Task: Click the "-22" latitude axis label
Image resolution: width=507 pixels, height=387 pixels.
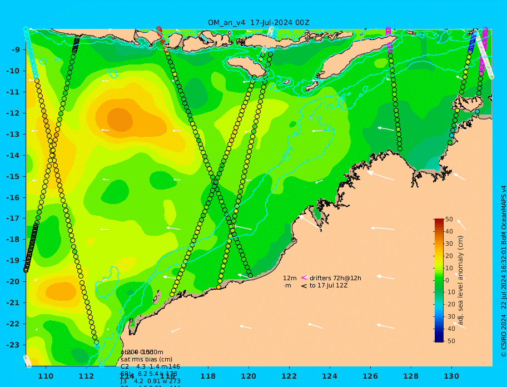Action: tap(13, 324)
